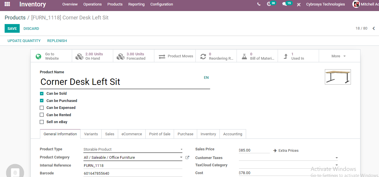Select the General Information tab
The height and width of the screenshot is (177, 379).
60,134
